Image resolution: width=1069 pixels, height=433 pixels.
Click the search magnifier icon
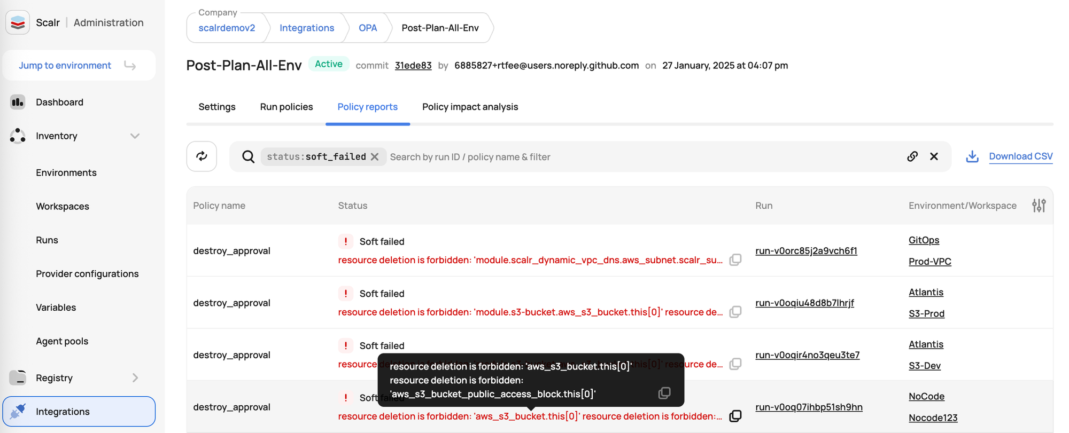(248, 156)
